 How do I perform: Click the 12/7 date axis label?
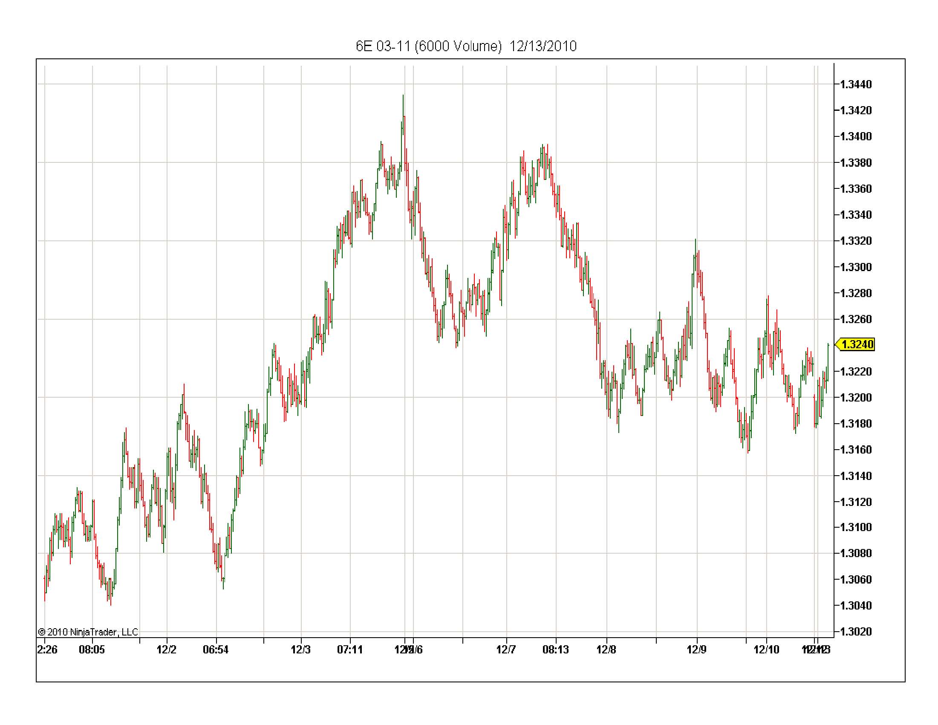506,650
